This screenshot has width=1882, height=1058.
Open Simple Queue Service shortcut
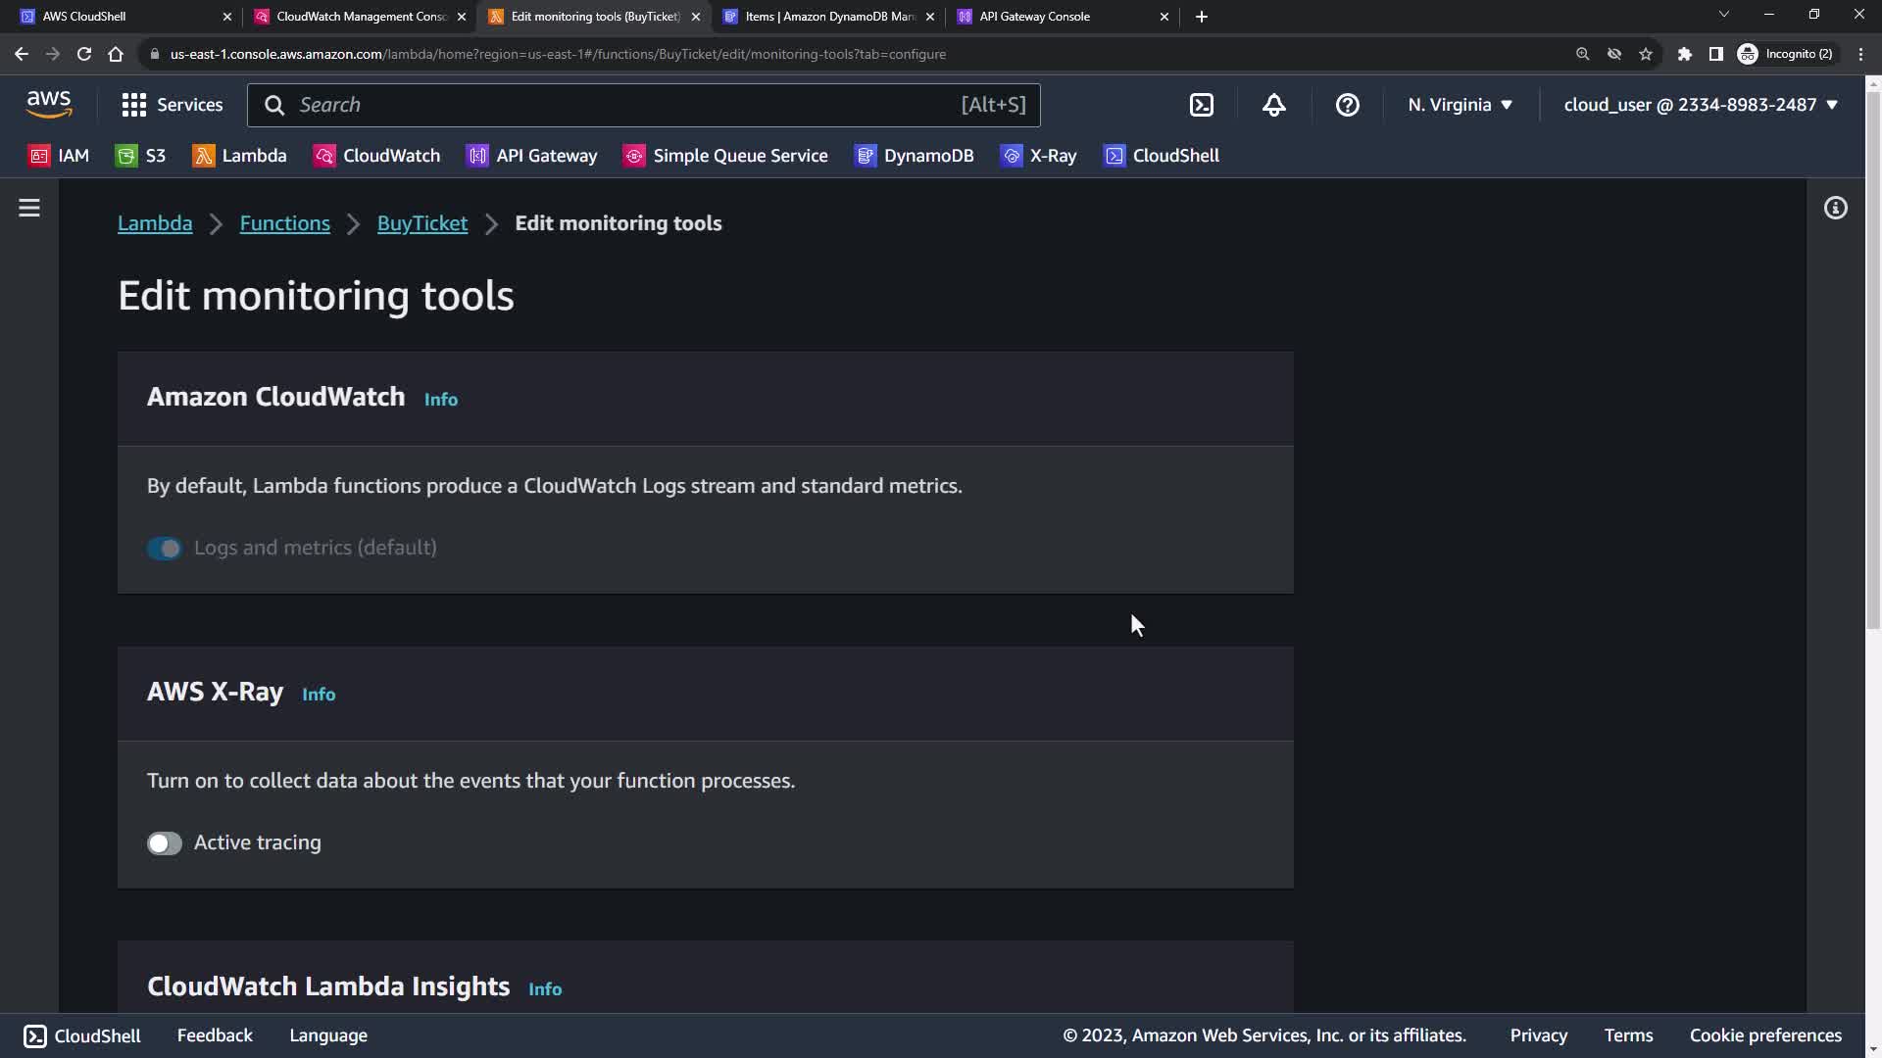pos(725,156)
